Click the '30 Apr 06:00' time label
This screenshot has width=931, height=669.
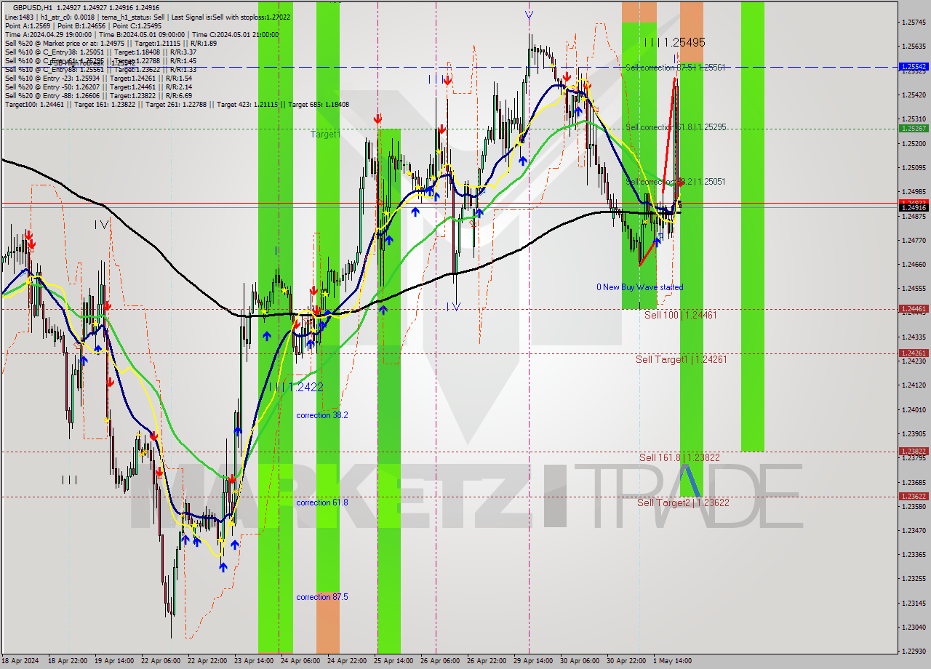coord(580,661)
